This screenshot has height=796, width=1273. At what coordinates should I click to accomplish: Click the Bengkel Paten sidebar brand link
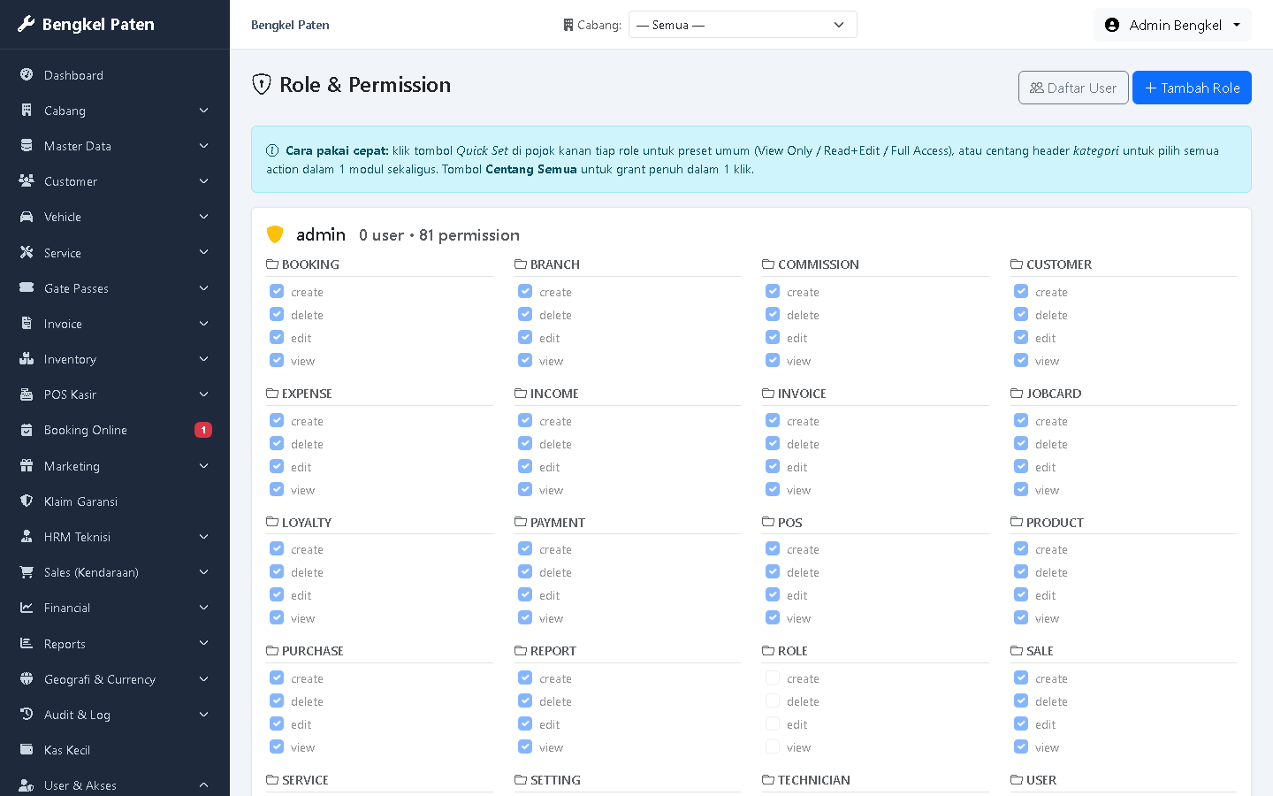pos(87,24)
